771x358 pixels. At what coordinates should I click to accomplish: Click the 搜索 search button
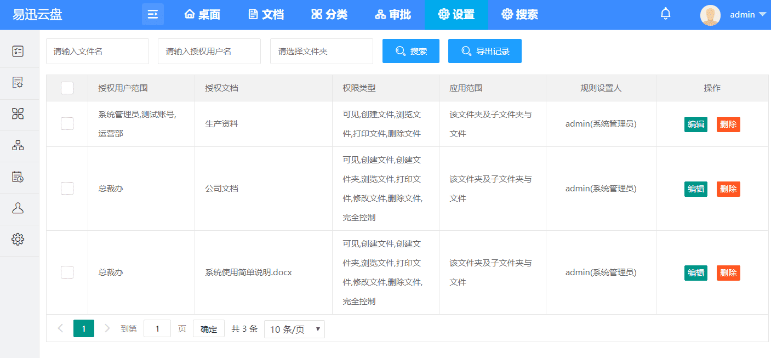[410, 50]
